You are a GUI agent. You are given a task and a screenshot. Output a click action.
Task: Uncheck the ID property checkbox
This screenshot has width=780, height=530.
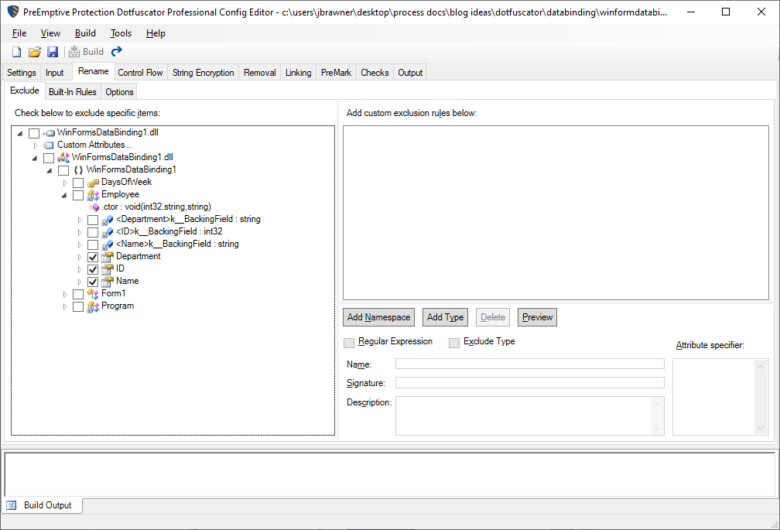click(93, 269)
